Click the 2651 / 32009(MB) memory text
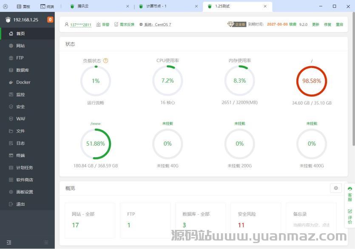 (239, 102)
